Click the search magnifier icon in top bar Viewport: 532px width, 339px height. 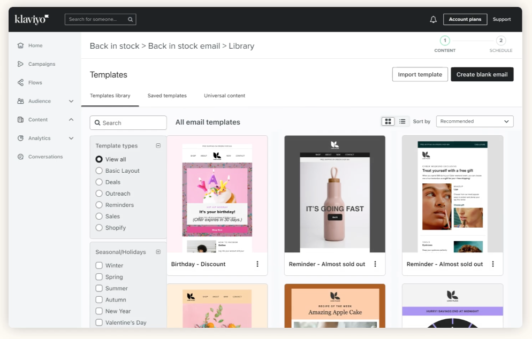pos(130,19)
